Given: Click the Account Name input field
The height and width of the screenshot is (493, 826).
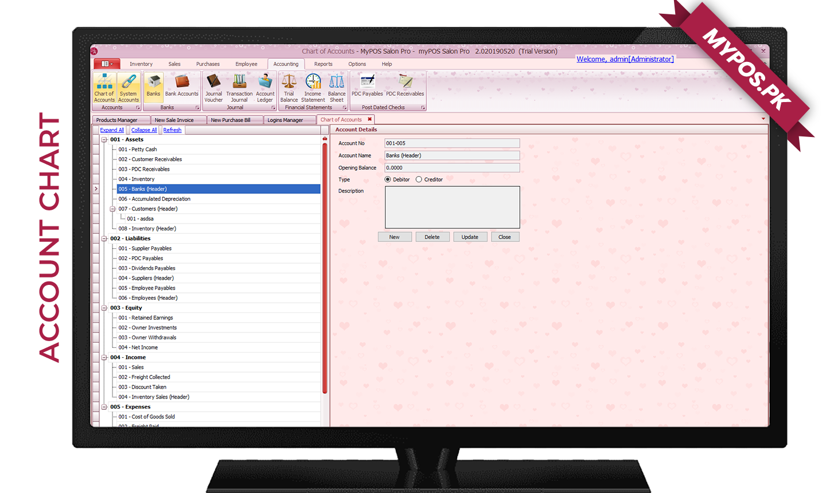Looking at the screenshot, I should tap(452, 155).
